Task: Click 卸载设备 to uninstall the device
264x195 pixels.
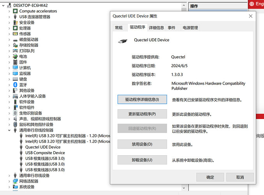Action: pyautogui.click(x=142, y=160)
